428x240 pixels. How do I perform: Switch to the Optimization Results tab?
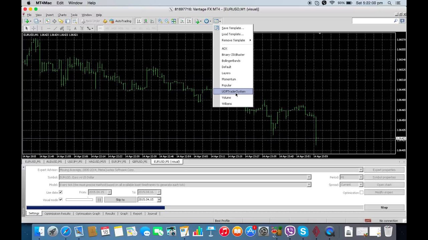pos(58,214)
